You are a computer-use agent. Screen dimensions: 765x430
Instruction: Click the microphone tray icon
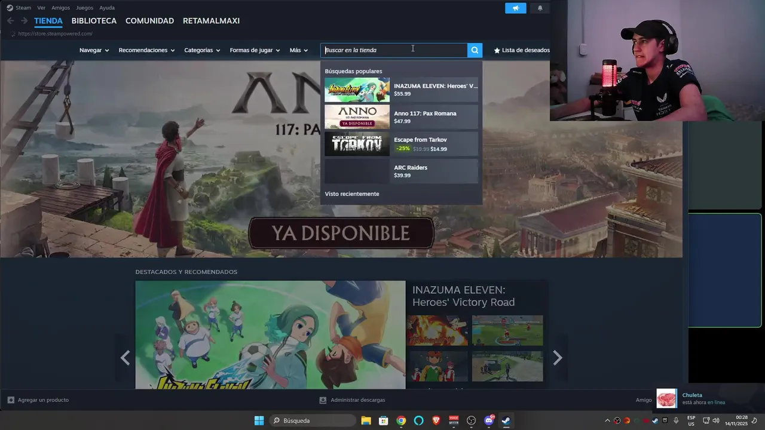(x=676, y=420)
